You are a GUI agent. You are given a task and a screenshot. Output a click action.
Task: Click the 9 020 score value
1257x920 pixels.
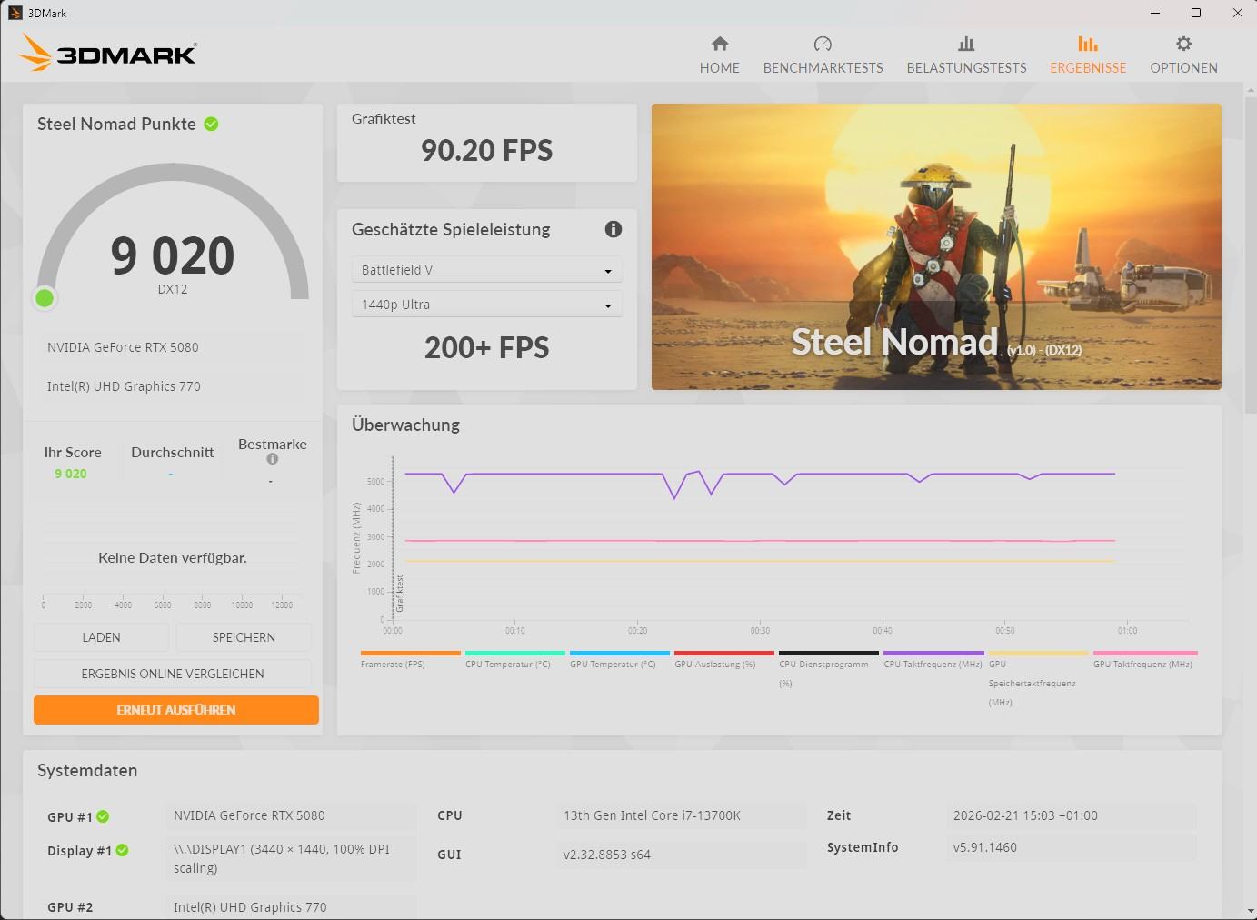point(173,255)
